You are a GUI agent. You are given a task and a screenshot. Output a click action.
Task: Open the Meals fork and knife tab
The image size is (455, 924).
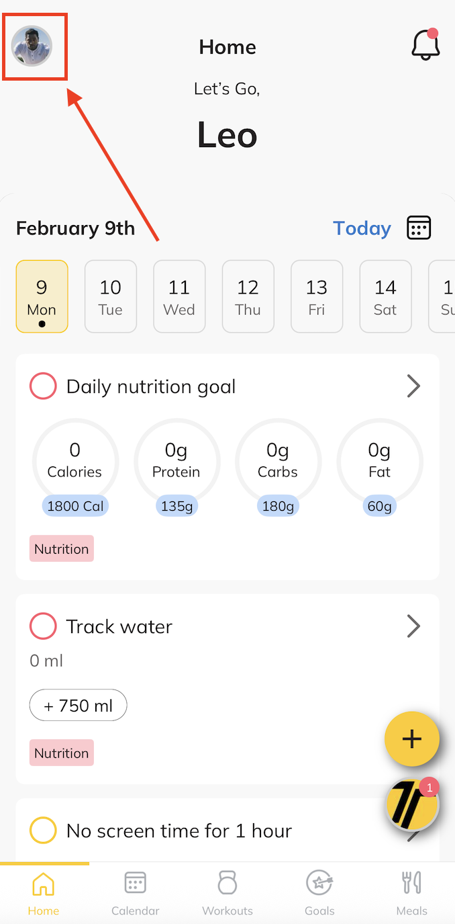coord(411,891)
